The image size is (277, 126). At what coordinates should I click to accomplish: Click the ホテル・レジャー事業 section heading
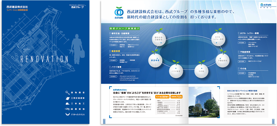(249, 33)
